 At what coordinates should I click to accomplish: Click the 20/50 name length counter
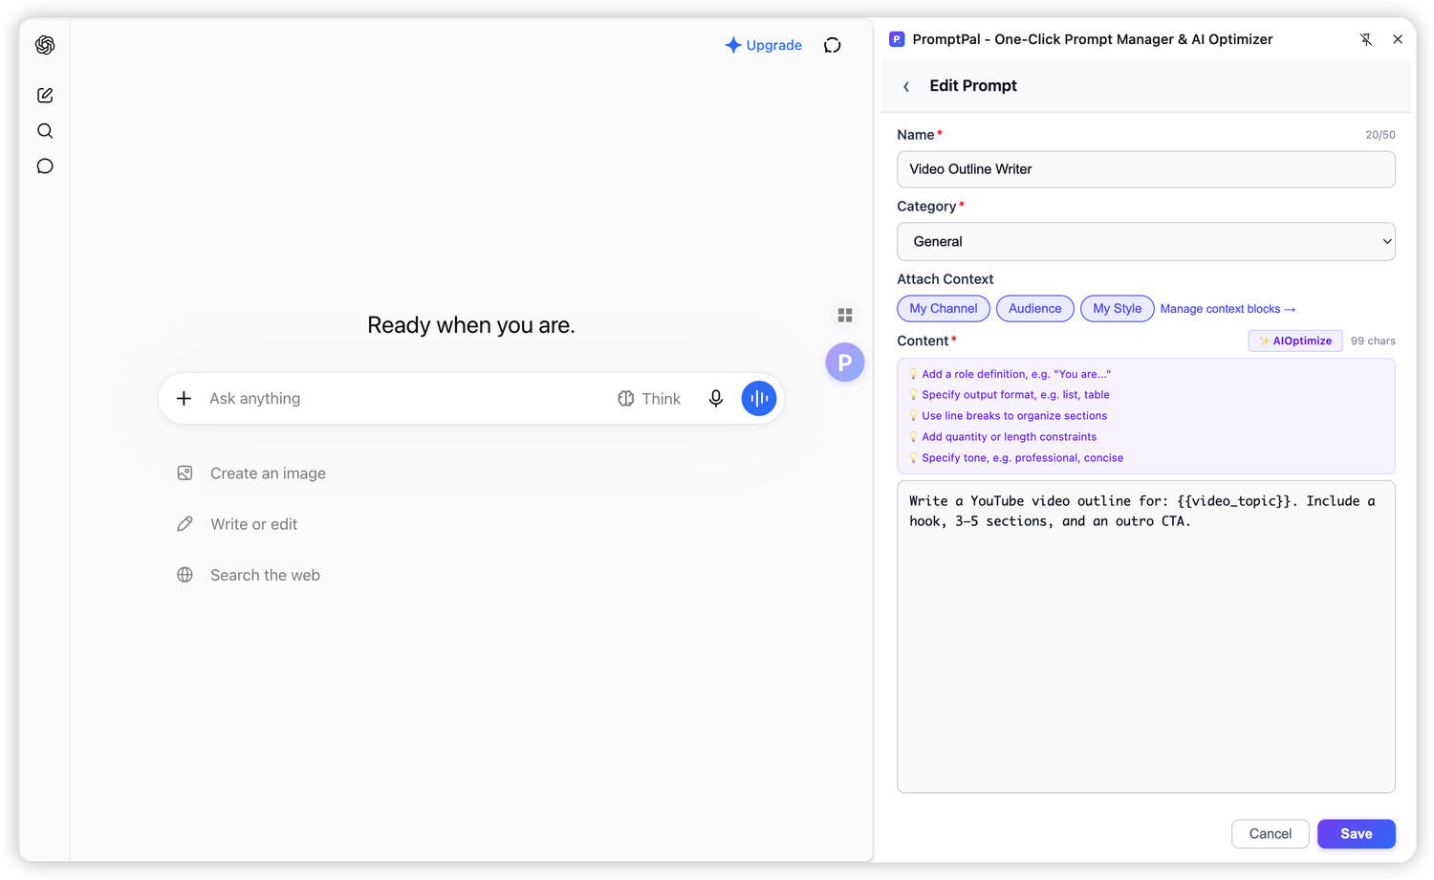pos(1380,135)
